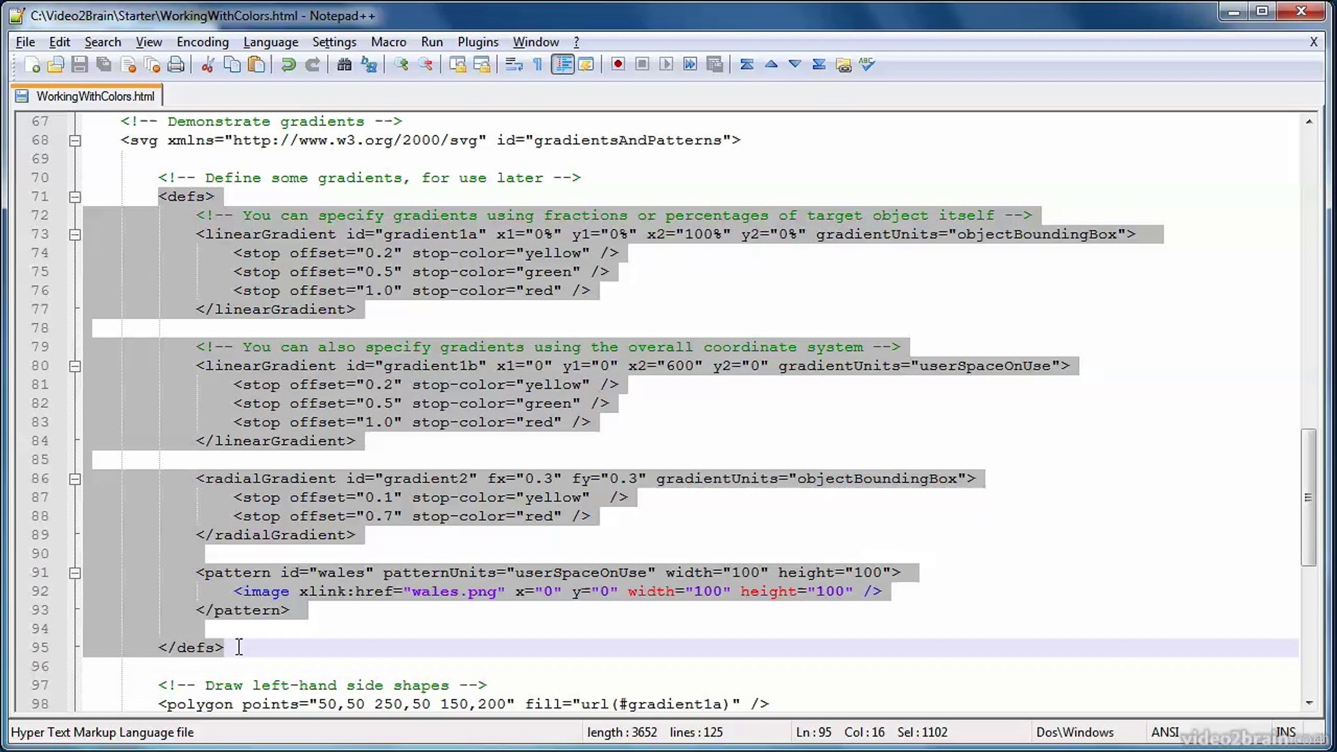Toggle word wrap in the toolbar
Viewport: 1337px width, 752px height.
[x=515, y=64]
